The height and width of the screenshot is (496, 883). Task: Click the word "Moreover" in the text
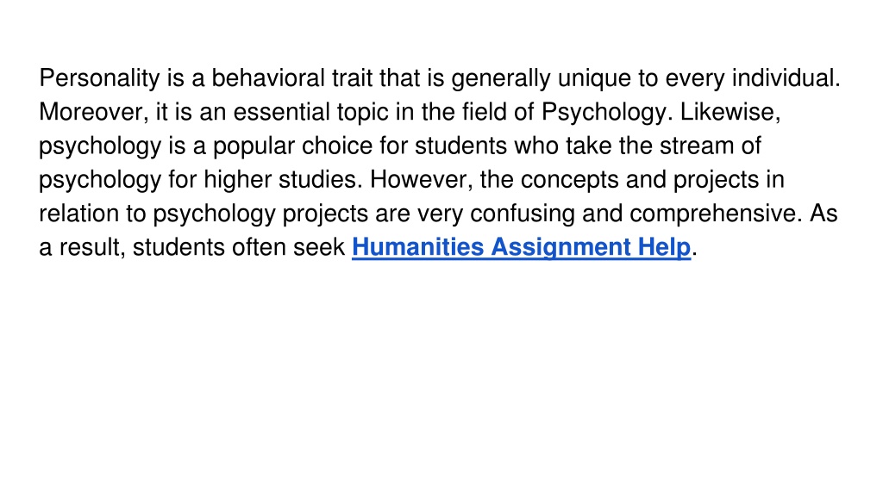93,111
